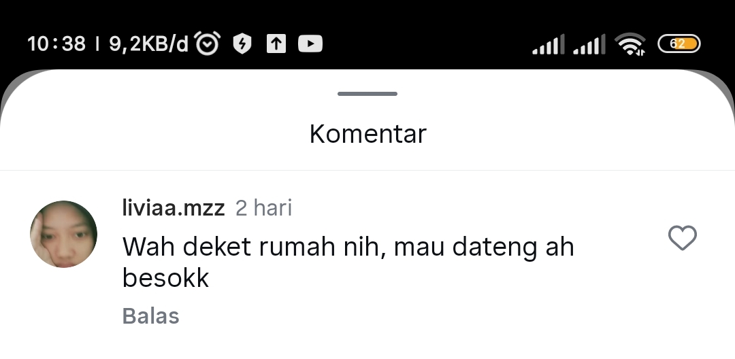Tap the drag handle of comments sheet

point(367,94)
